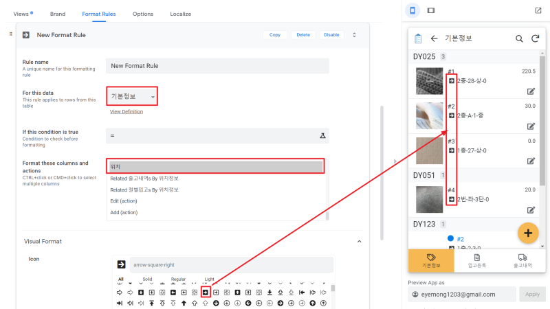
Task: Disable the format rule
Action: coord(331,35)
